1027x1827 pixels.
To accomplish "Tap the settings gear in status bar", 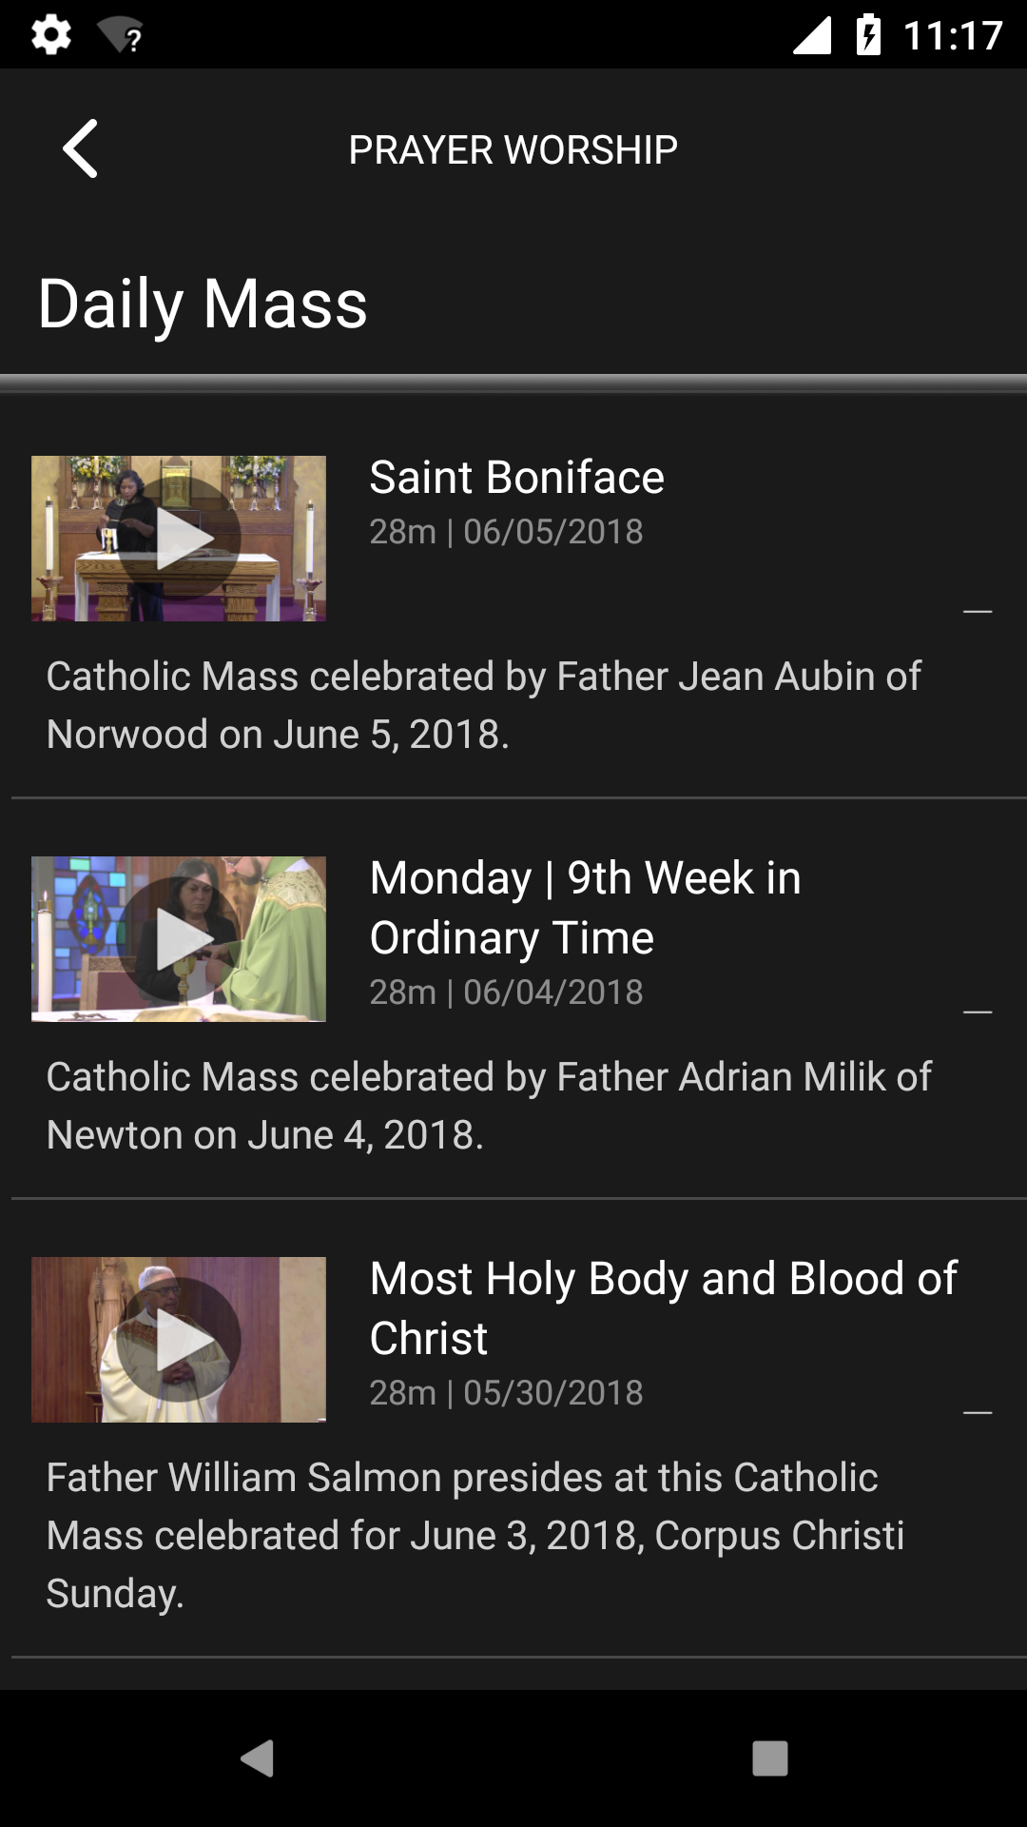I will point(51,35).
